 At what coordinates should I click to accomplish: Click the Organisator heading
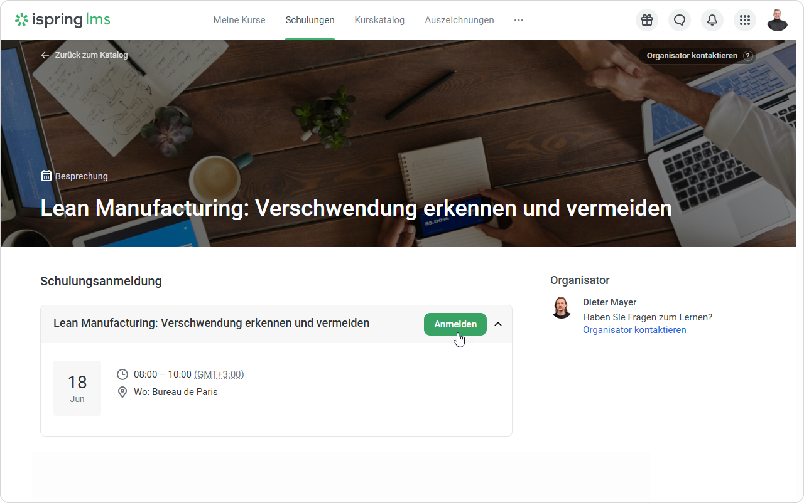point(580,280)
